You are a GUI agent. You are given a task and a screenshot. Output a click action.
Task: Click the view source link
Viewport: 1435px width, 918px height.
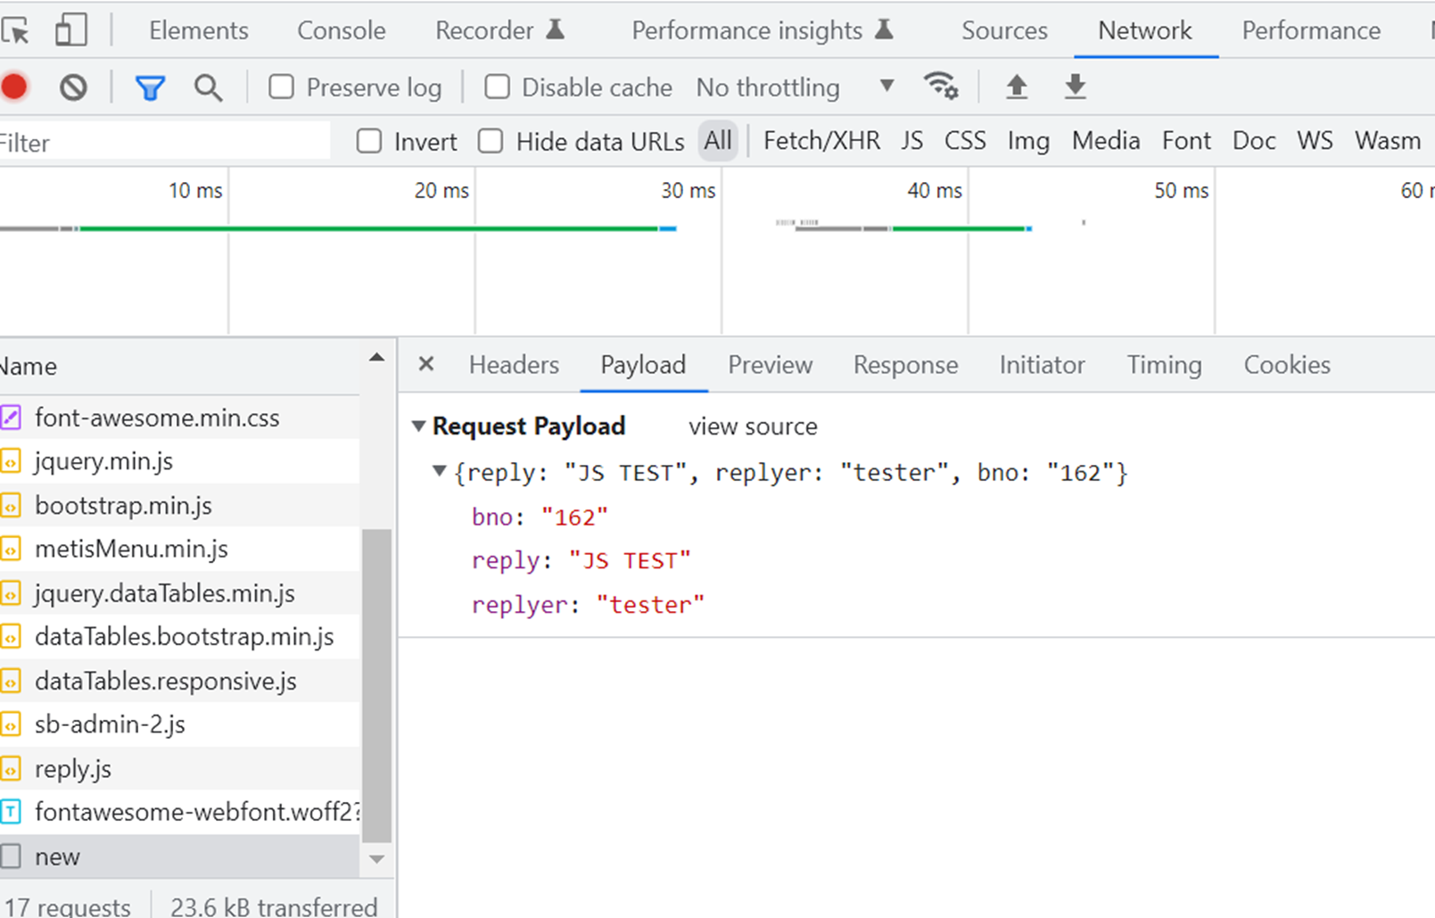click(753, 426)
